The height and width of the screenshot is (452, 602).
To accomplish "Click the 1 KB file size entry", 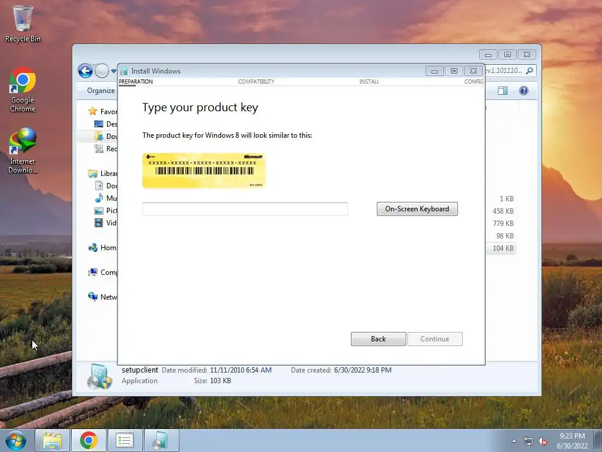I will click(506, 199).
